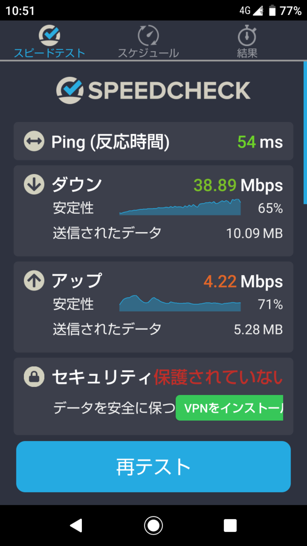The image size is (307, 546).
Task: Click the セキュリティ padlock icon
Action: (34, 377)
